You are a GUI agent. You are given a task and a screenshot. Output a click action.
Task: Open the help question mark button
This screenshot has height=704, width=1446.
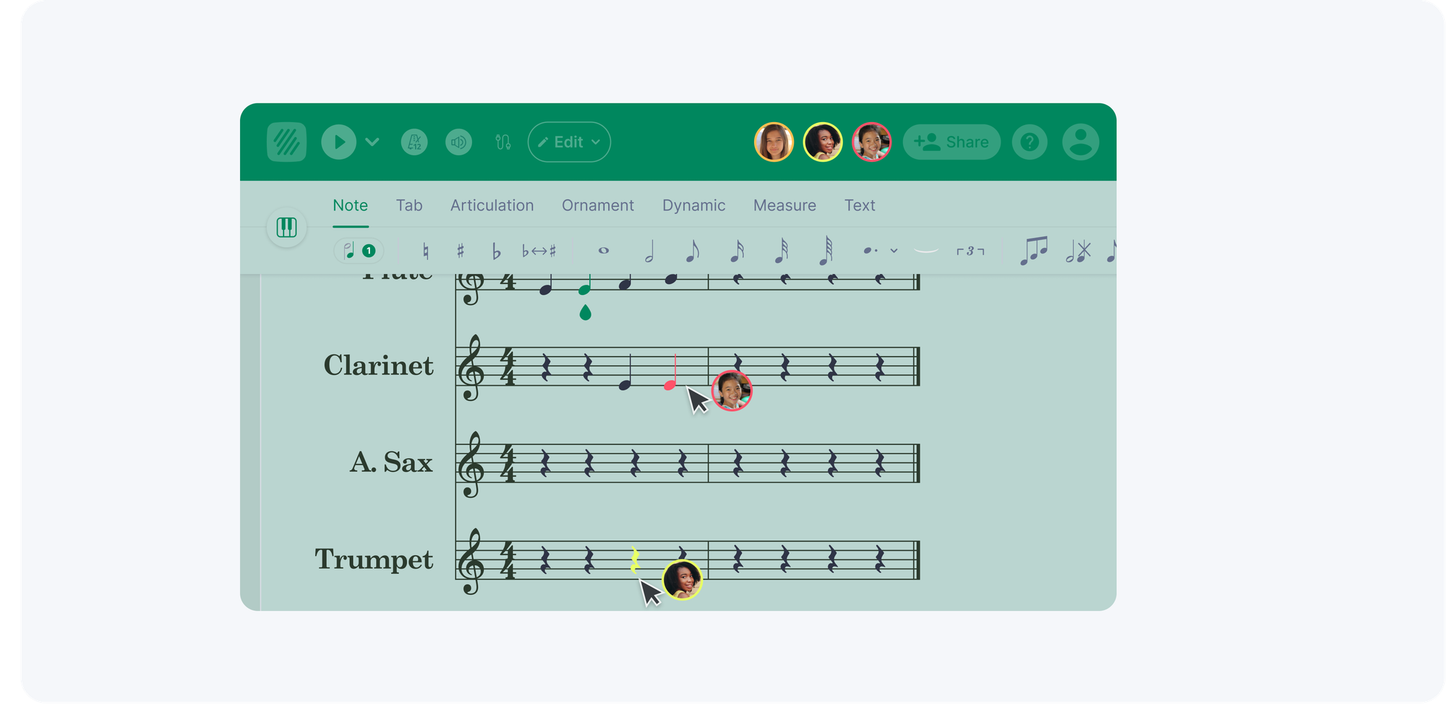[1030, 142]
